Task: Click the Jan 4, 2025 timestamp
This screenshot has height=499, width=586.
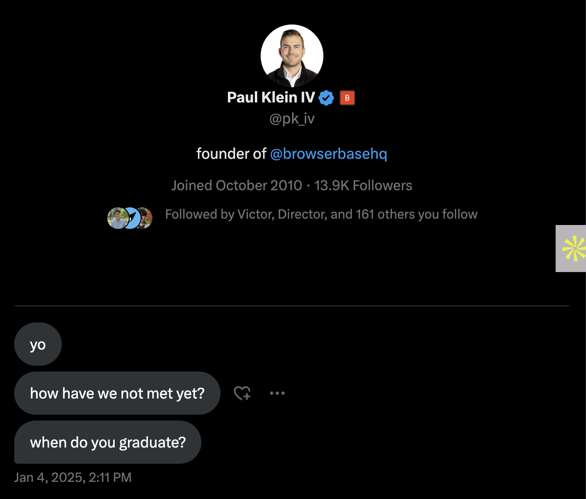Action: pos(73,477)
